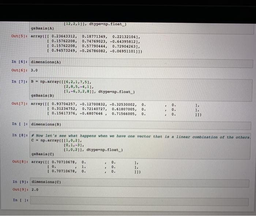Screen dimensions: 256x216
Task: Click the Out[7] array output
Action: pyautogui.click(x=116, y=109)
